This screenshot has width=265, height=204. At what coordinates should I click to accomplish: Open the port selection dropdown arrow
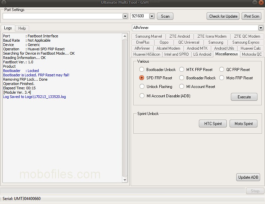click(125, 16)
